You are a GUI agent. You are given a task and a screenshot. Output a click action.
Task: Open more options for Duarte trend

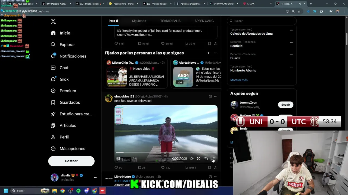point(291,55)
